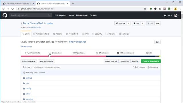Switch to the Insights tab
Screen dimensions: 183x103
110,34
